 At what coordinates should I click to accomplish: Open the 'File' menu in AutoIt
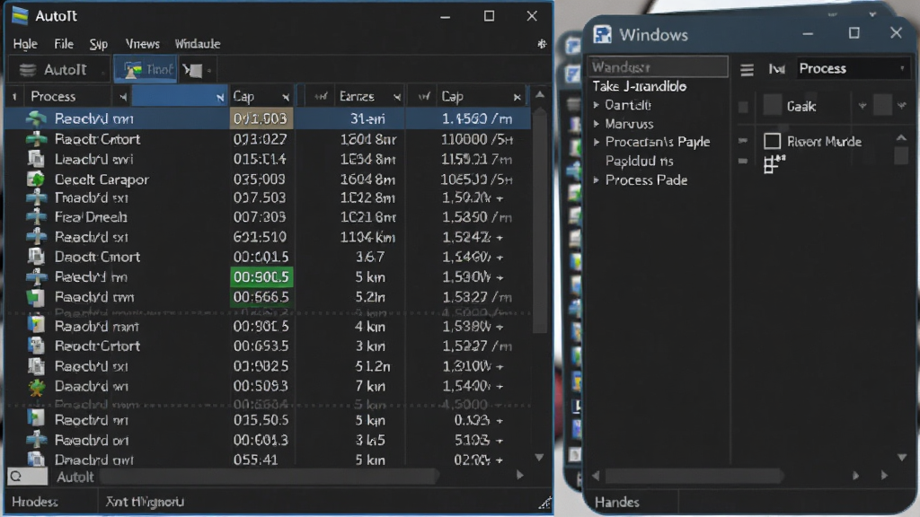tap(64, 44)
